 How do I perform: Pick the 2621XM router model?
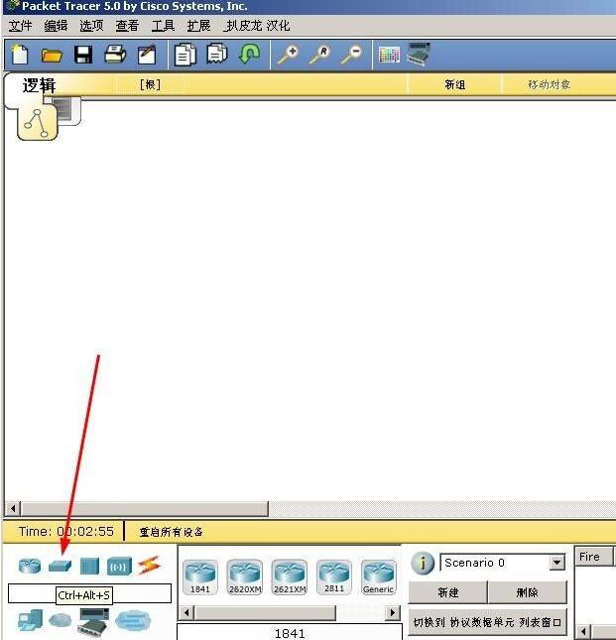coord(290,577)
